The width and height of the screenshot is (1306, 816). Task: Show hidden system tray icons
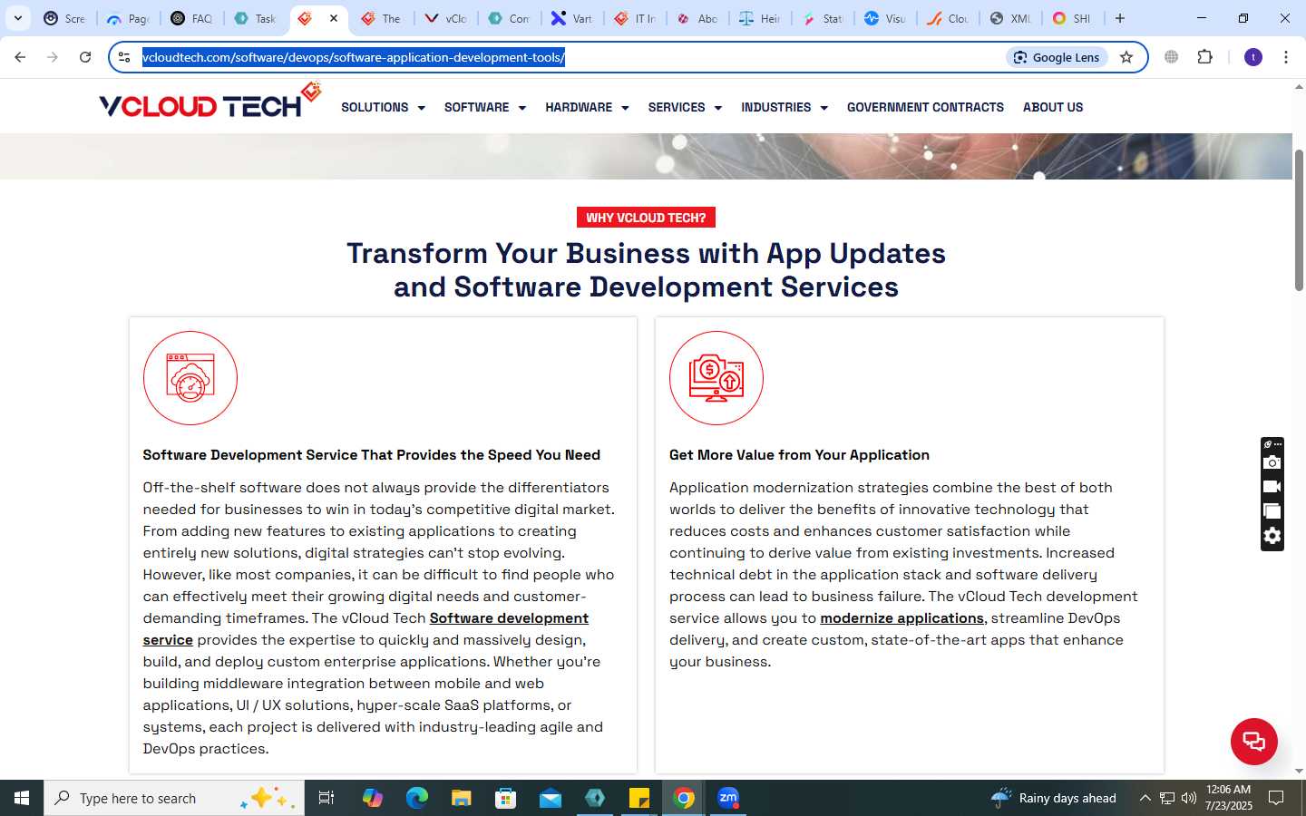(1145, 798)
